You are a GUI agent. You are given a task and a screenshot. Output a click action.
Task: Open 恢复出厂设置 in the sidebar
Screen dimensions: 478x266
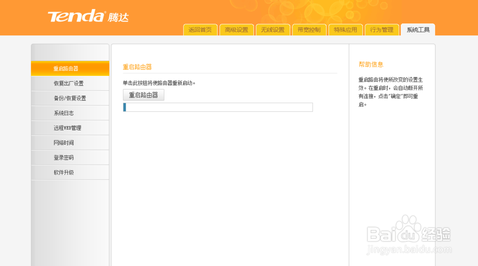pos(70,83)
